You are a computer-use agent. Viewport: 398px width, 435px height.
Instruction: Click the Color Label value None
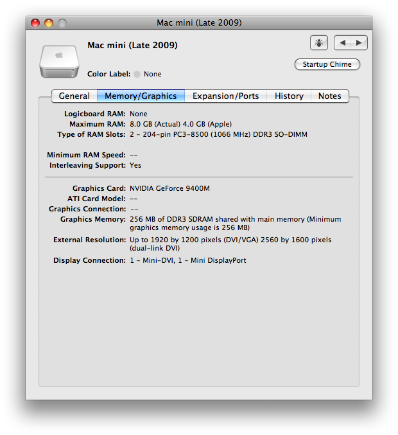[152, 74]
